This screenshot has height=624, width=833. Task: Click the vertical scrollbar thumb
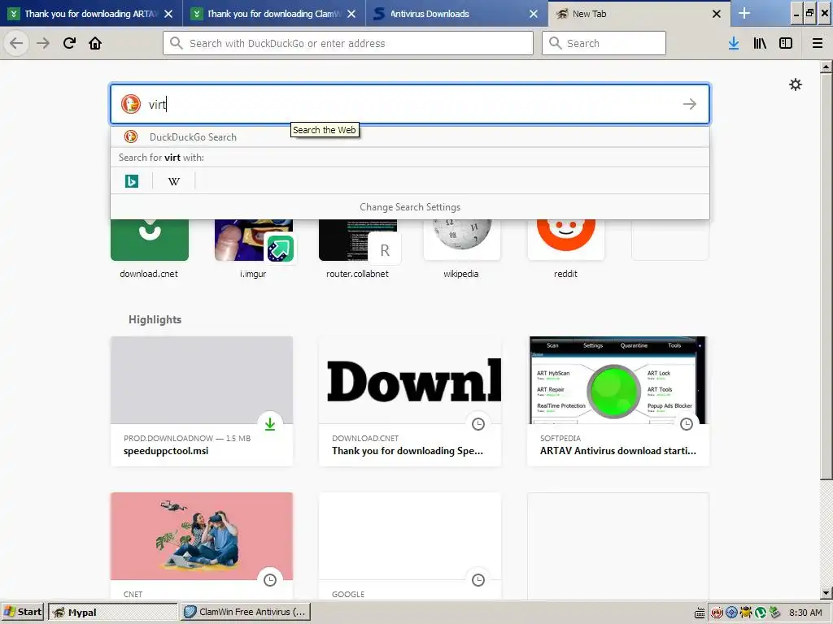pos(826,276)
